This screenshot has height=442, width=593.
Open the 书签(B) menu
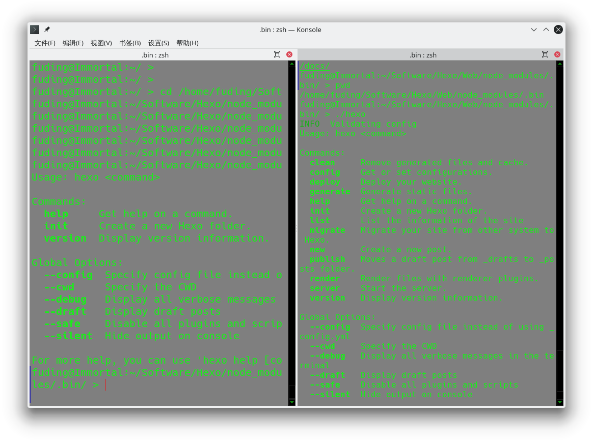coord(130,43)
